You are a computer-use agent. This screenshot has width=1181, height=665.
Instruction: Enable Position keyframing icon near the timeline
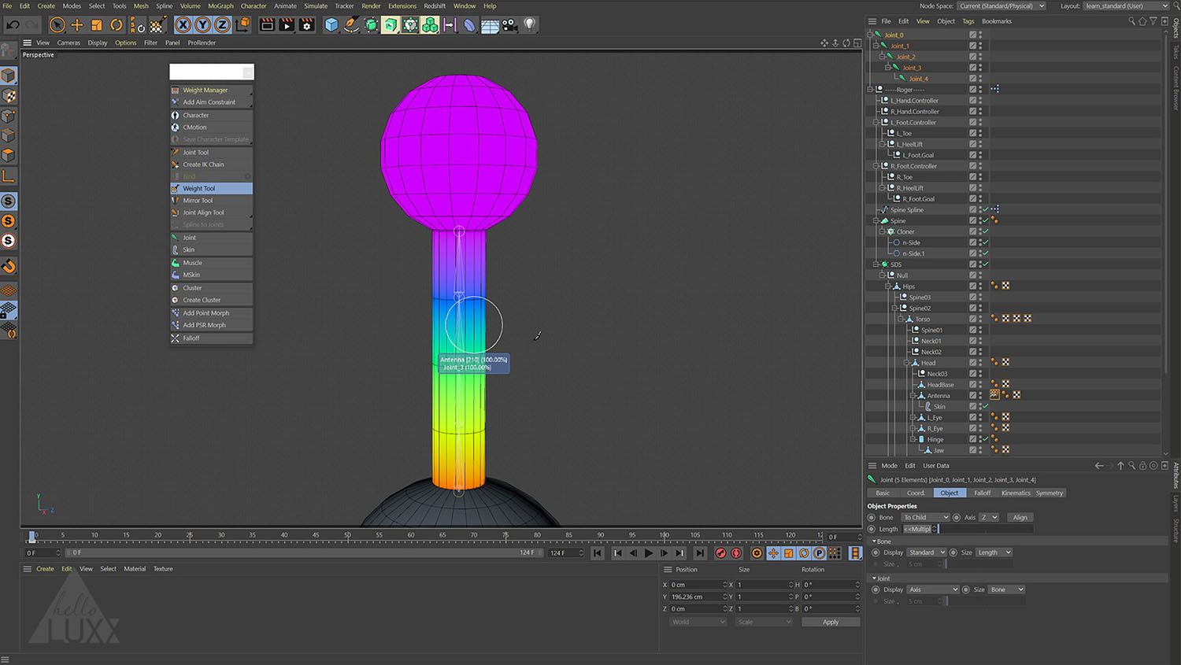(773, 553)
